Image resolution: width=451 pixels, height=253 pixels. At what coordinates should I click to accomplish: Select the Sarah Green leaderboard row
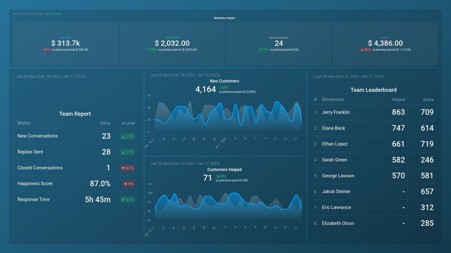tap(374, 160)
